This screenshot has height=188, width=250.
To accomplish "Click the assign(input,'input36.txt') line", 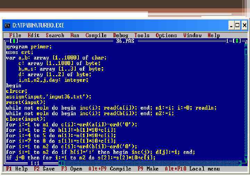I will [49, 97].
